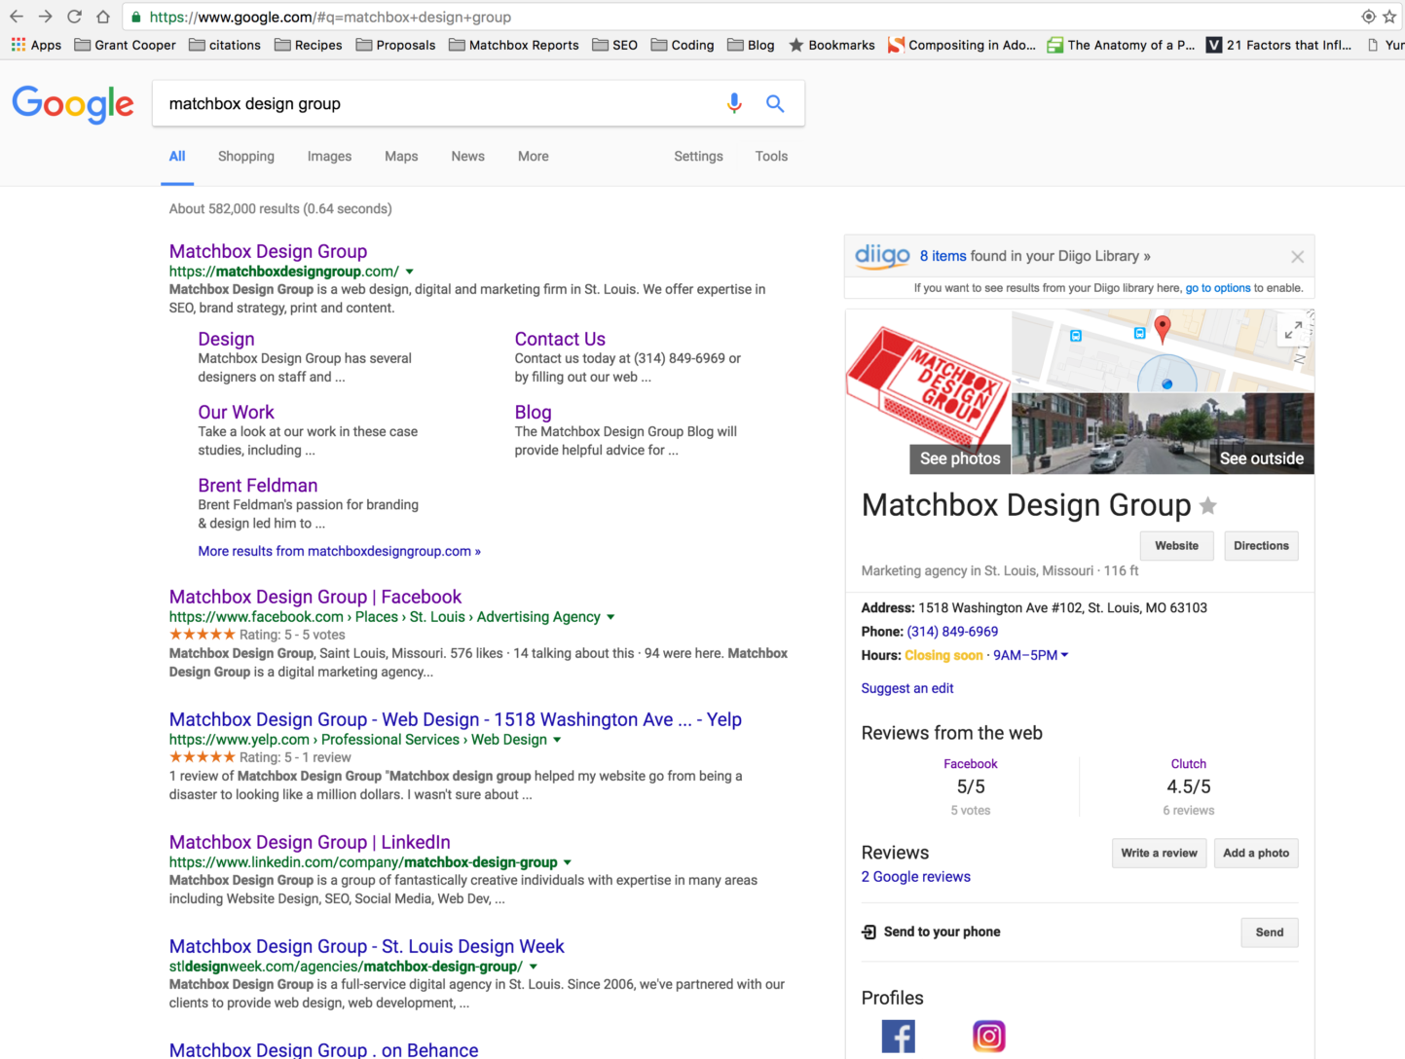Expand dropdown arrow beside LinkedIn result URL
The height and width of the screenshot is (1059, 1405).
coord(568,862)
